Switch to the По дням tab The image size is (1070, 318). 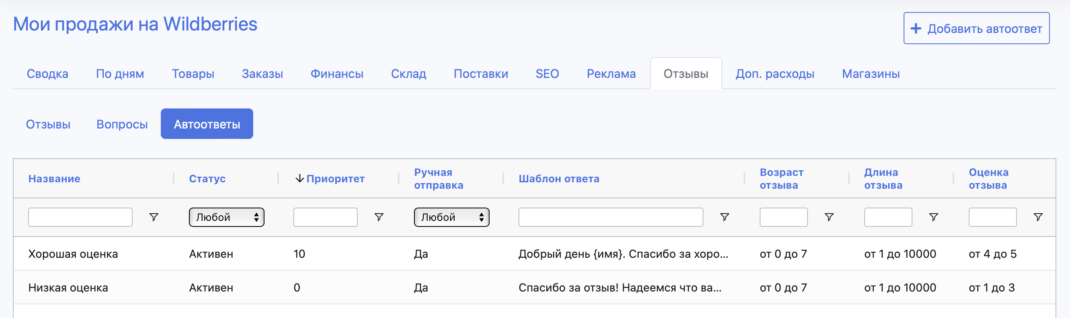pyautogui.click(x=120, y=73)
